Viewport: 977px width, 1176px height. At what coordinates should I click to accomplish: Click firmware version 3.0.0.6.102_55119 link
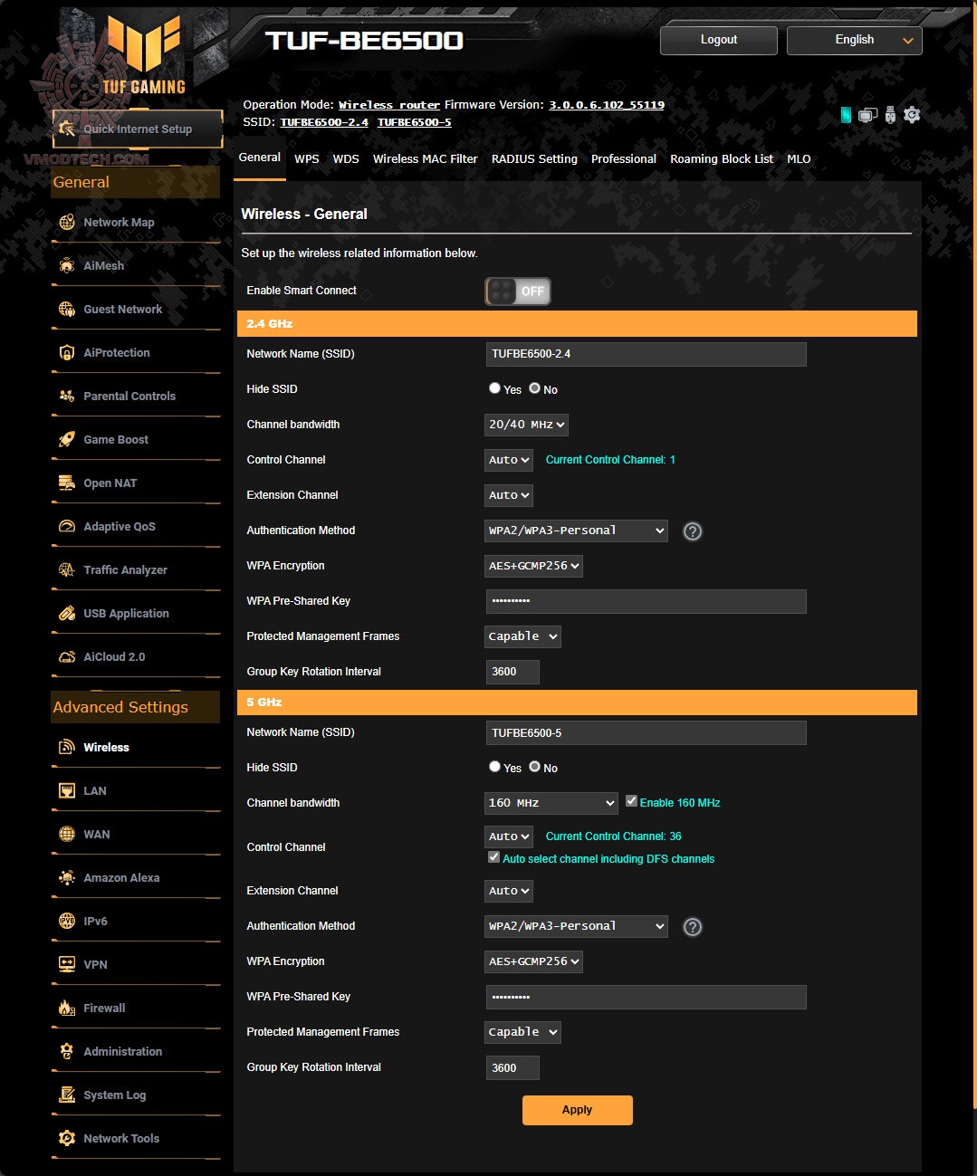point(607,105)
